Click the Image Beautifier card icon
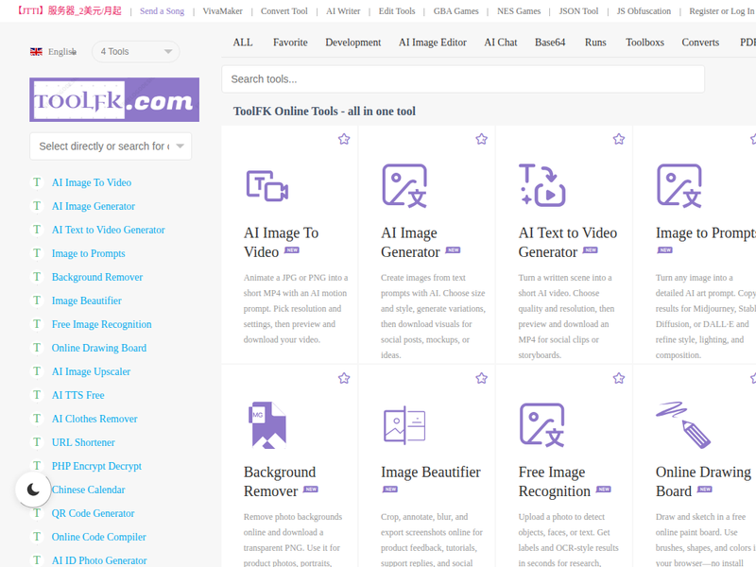The height and width of the screenshot is (567, 756). [404, 424]
